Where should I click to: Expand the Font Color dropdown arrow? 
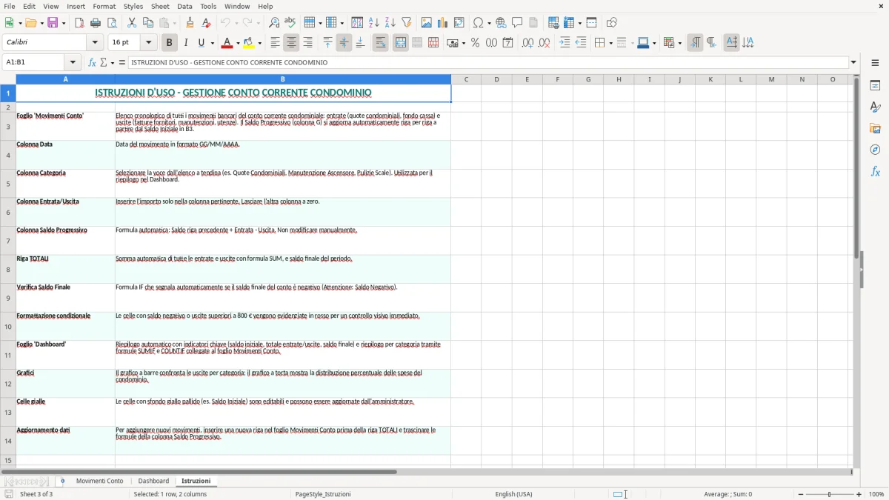[x=238, y=43]
